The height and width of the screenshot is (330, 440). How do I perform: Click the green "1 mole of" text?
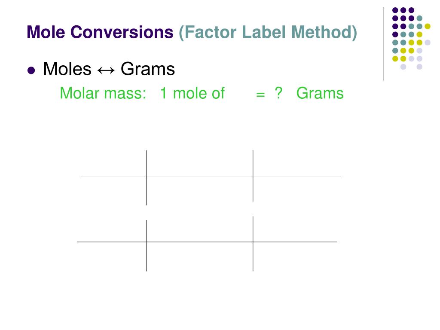(192, 93)
